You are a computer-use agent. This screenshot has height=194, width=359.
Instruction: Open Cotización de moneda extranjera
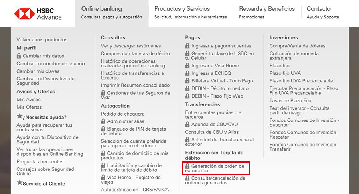294,56
